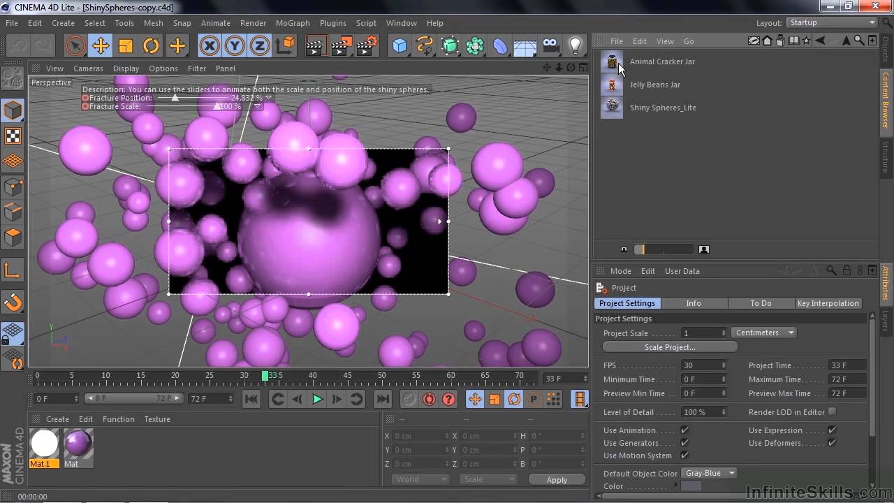Select the Scale tool
Image resolution: width=894 pixels, height=503 pixels.
tap(126, 47)
